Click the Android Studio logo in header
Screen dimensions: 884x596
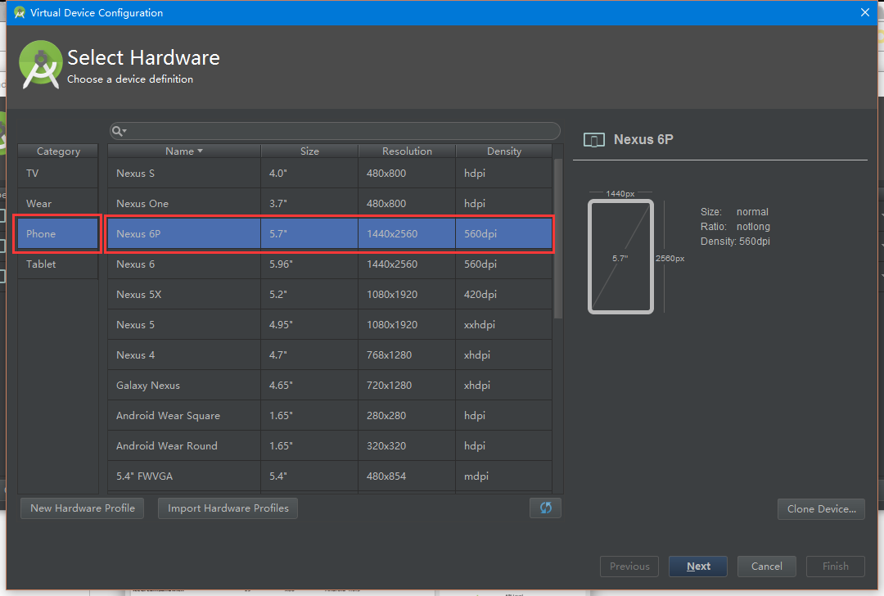point(41,65)
